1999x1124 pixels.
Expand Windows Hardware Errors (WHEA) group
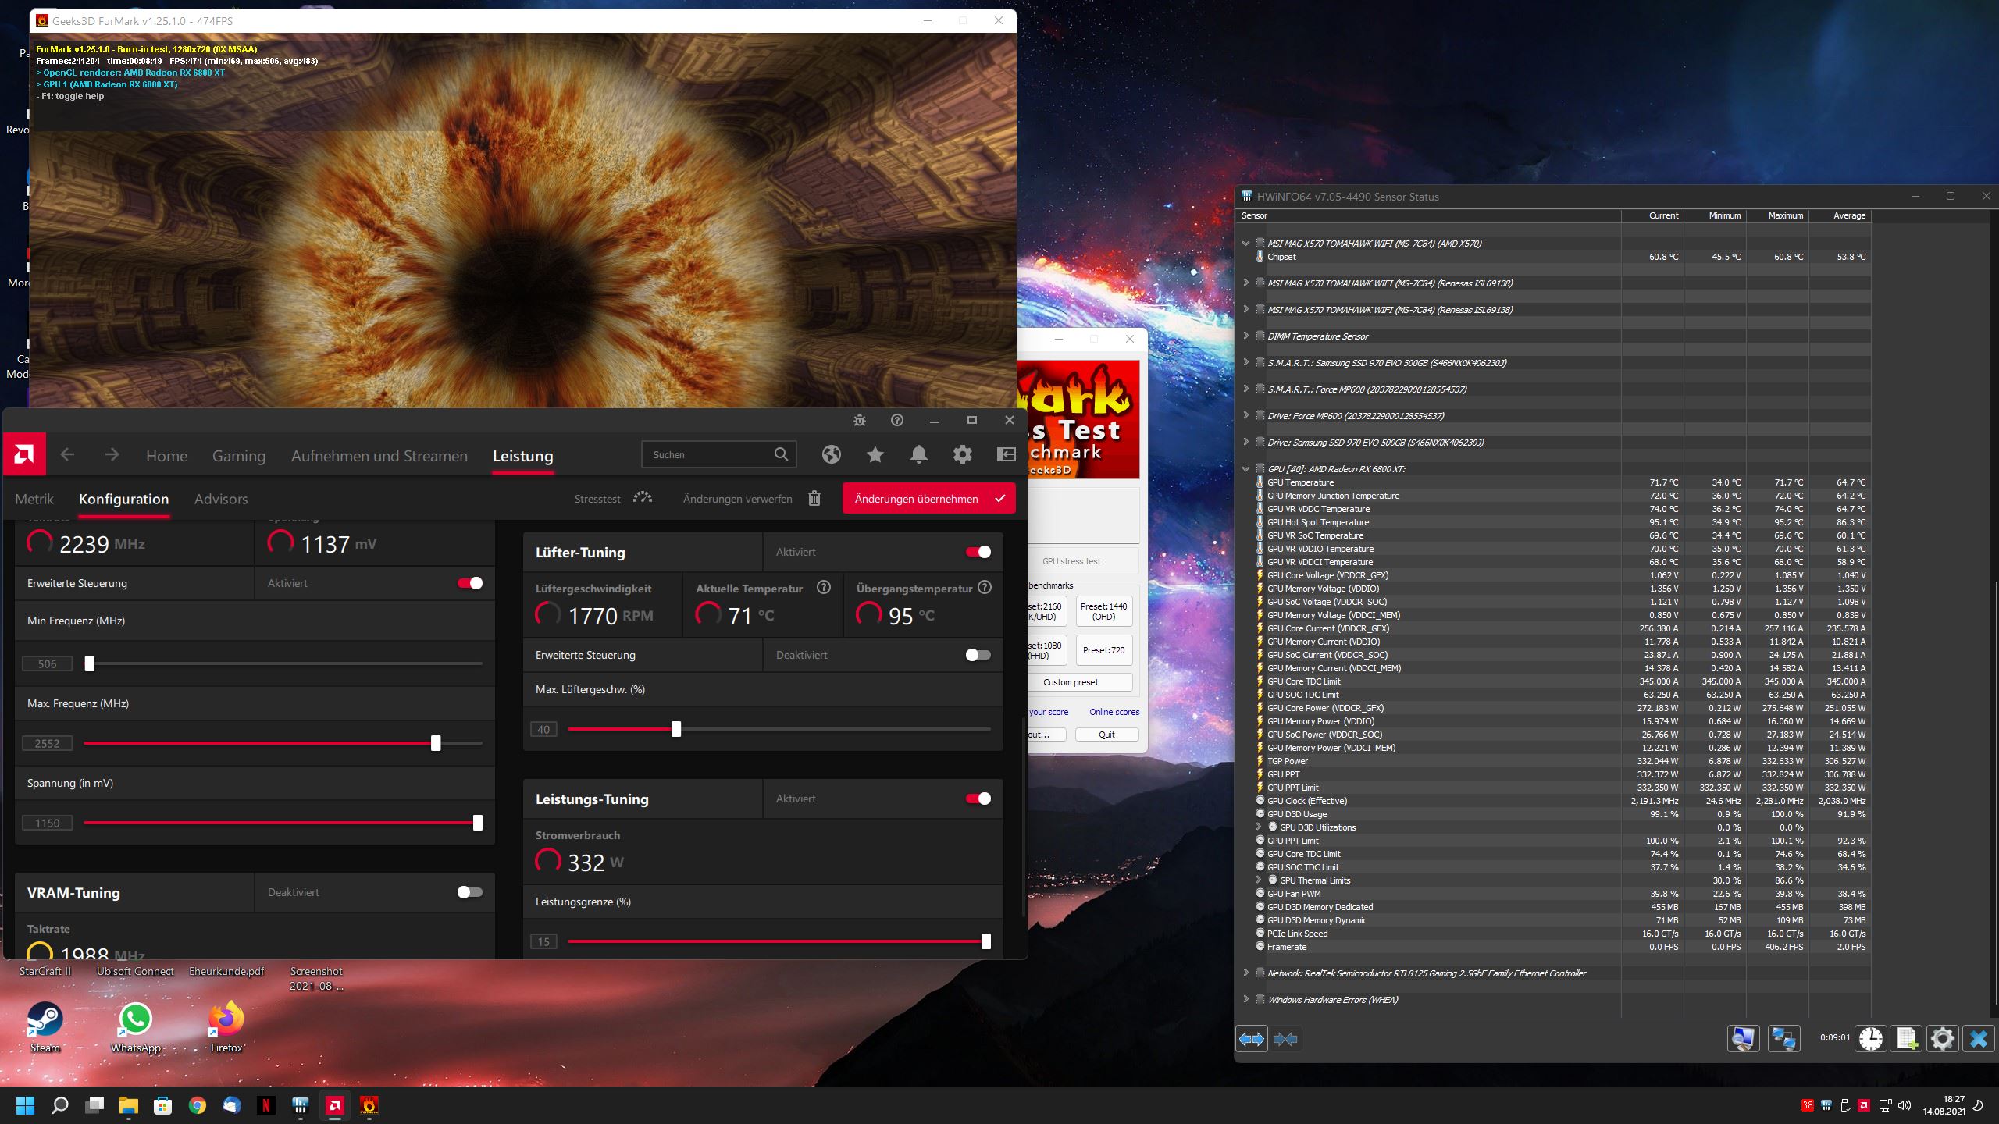point(1245,1000)
